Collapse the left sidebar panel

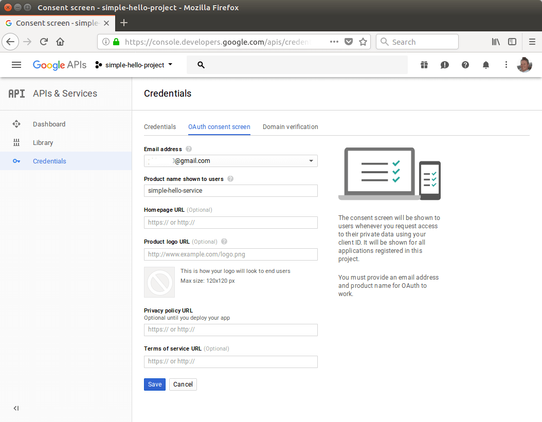16,408
